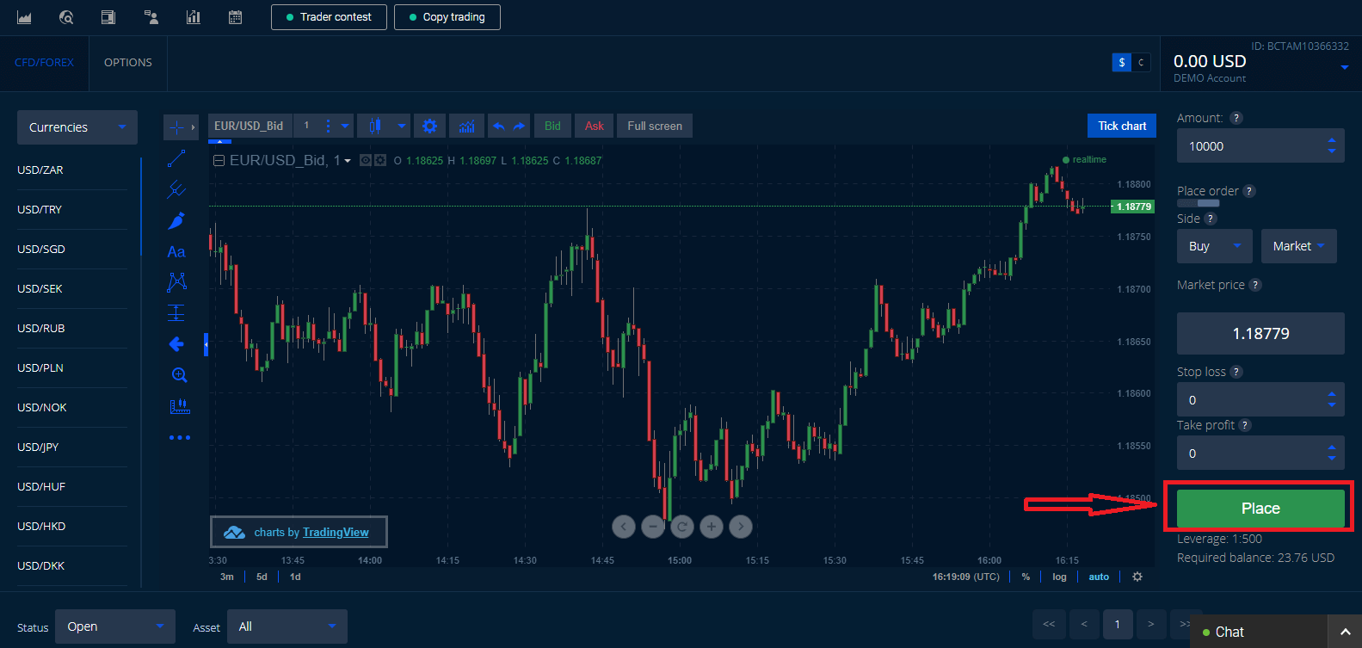The height and width of the screenshot is (648, 1362).
Task: Show more drawing tools via three dots
Action: (x=179, y=438)
